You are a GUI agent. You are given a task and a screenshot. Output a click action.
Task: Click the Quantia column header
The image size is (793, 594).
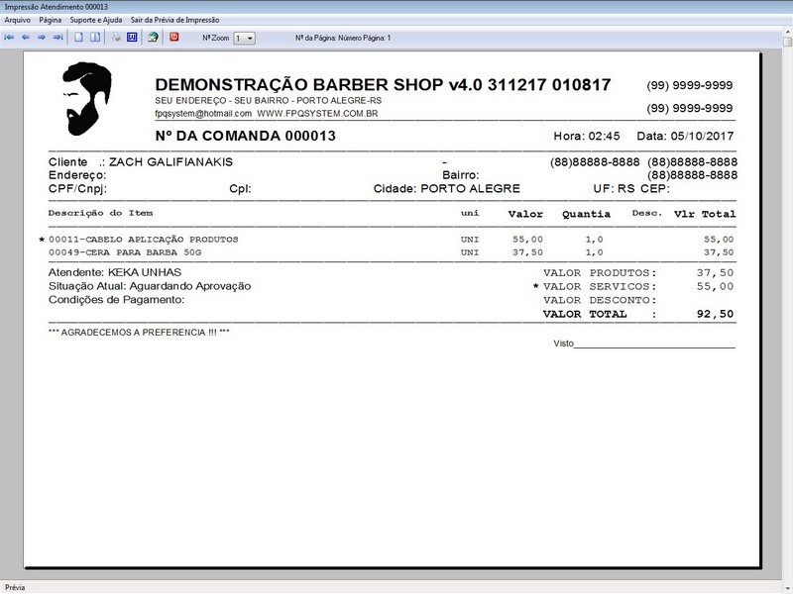point(586,214)
